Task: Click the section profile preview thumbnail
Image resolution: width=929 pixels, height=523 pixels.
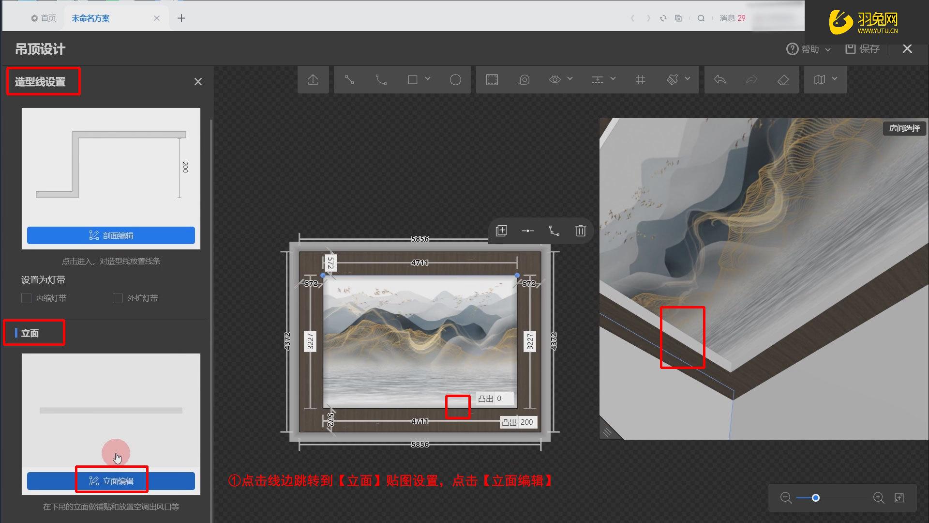Action: (x=111, y=166)
